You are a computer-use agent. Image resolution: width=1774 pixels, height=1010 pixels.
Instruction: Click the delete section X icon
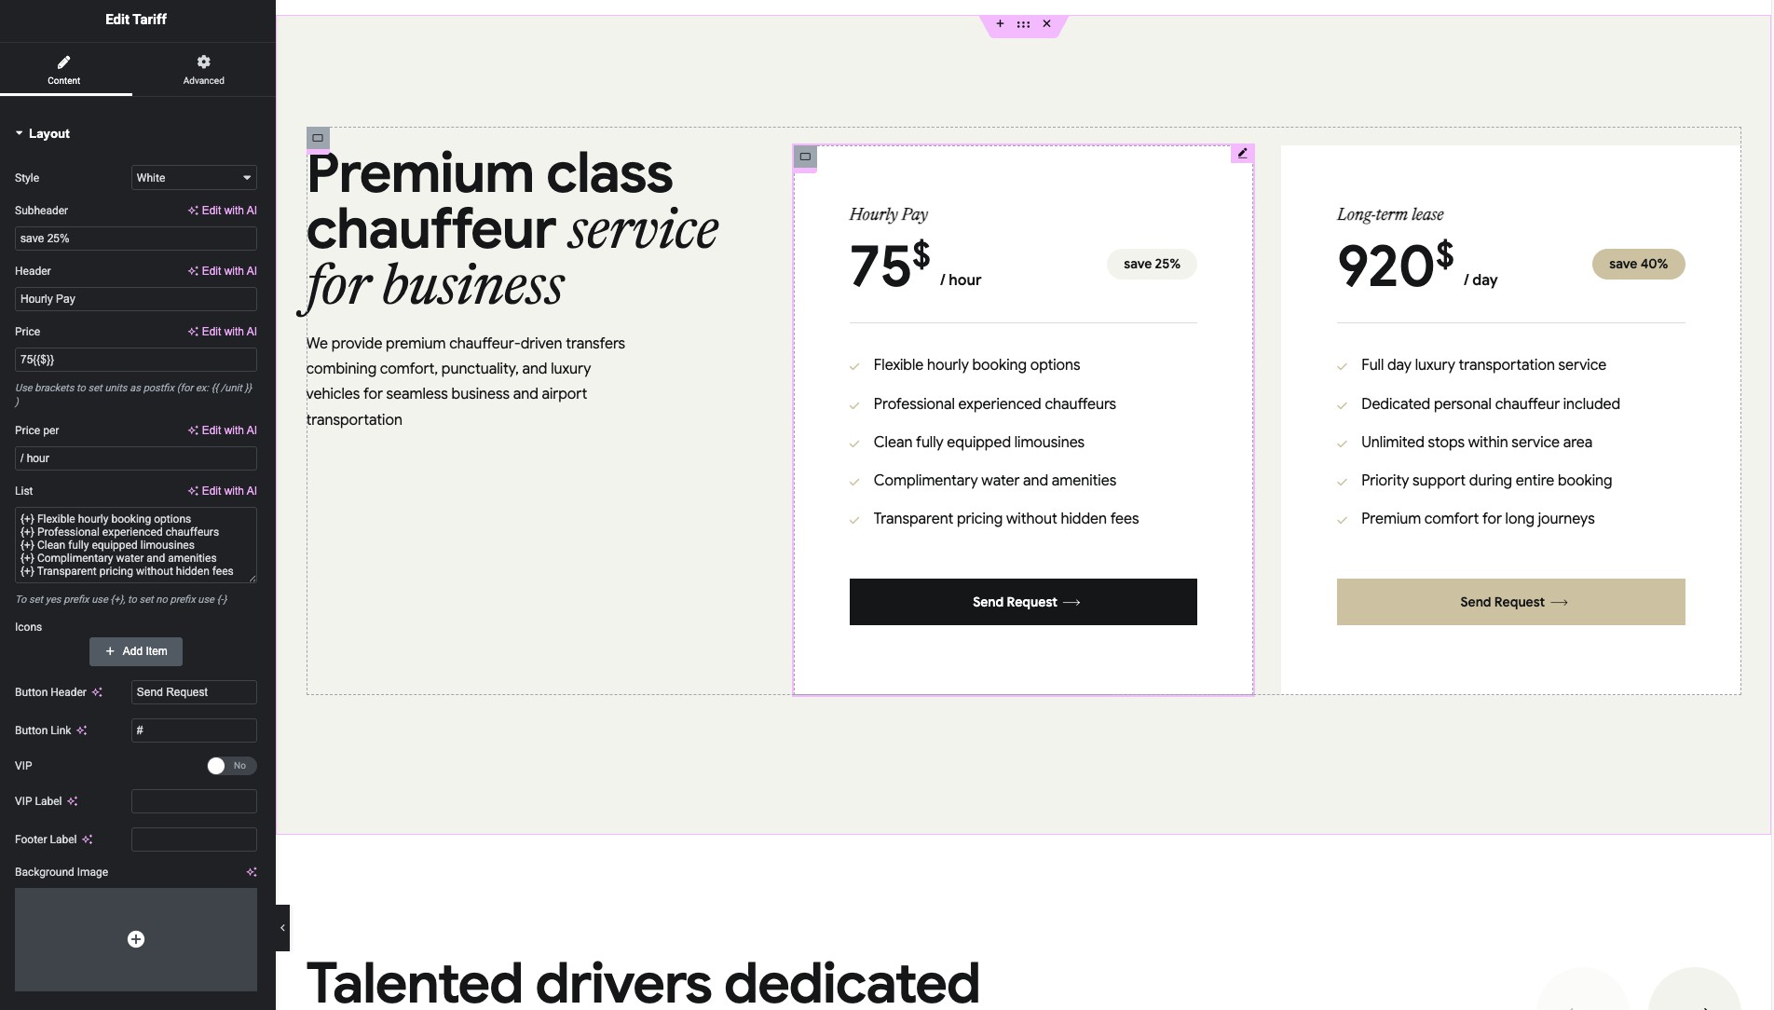1047,24
